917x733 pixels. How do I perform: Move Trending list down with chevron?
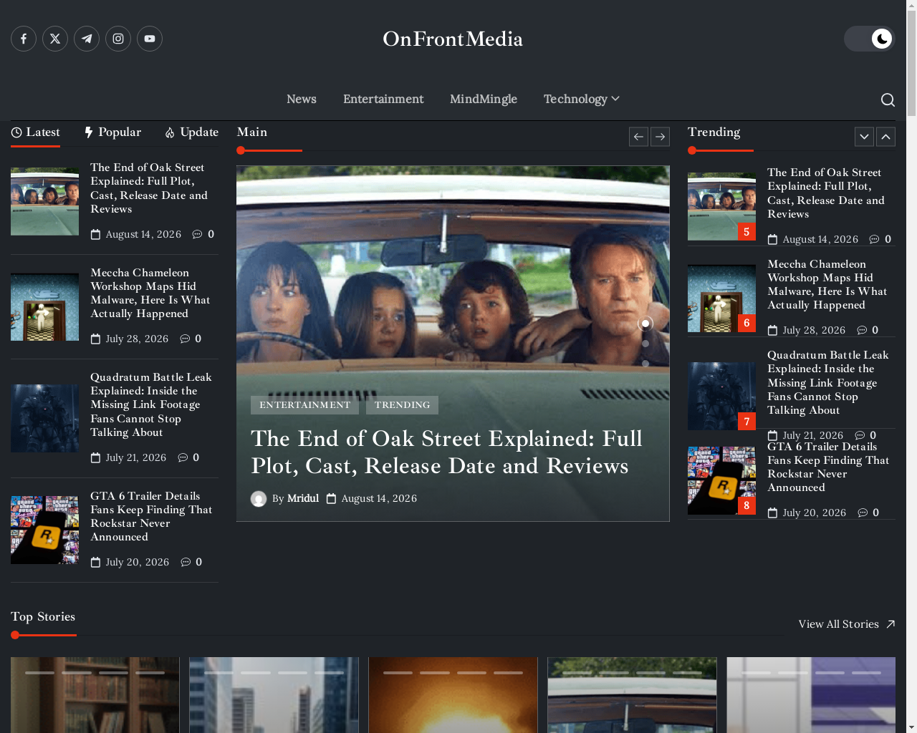point(864,137)
